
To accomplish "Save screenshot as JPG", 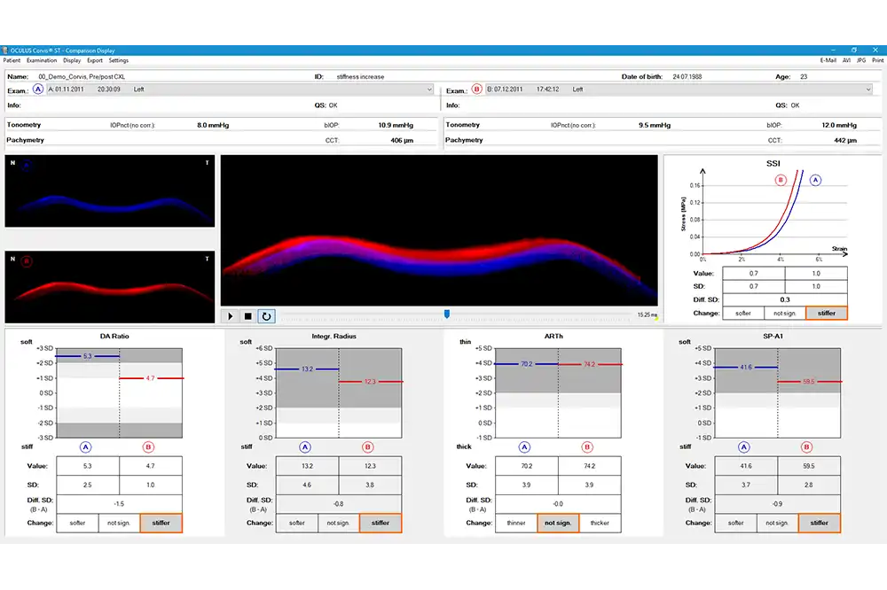I will tap(860, 60).
